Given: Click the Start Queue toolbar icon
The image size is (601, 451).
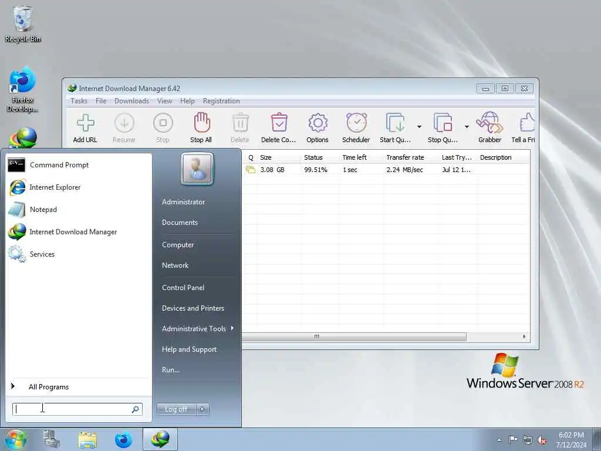Looking at the screenshot, I should [x=395, y=123].
